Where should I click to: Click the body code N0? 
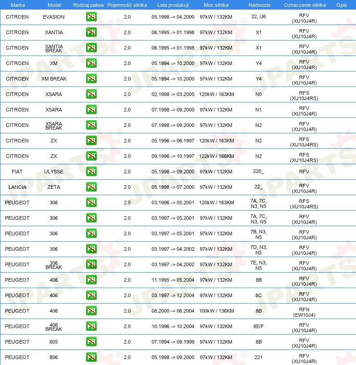pyautogui.click(x=259, y=94)
